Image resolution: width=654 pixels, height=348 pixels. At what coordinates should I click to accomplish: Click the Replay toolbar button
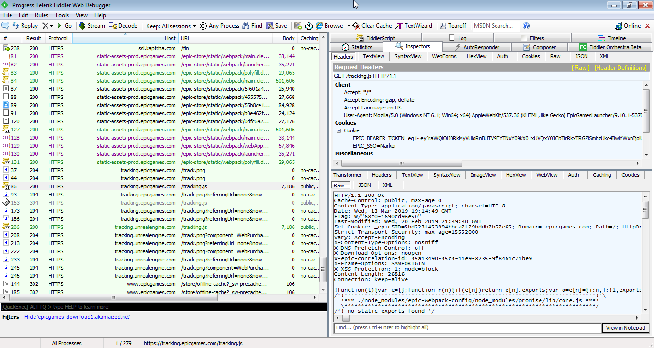(25, 26)
